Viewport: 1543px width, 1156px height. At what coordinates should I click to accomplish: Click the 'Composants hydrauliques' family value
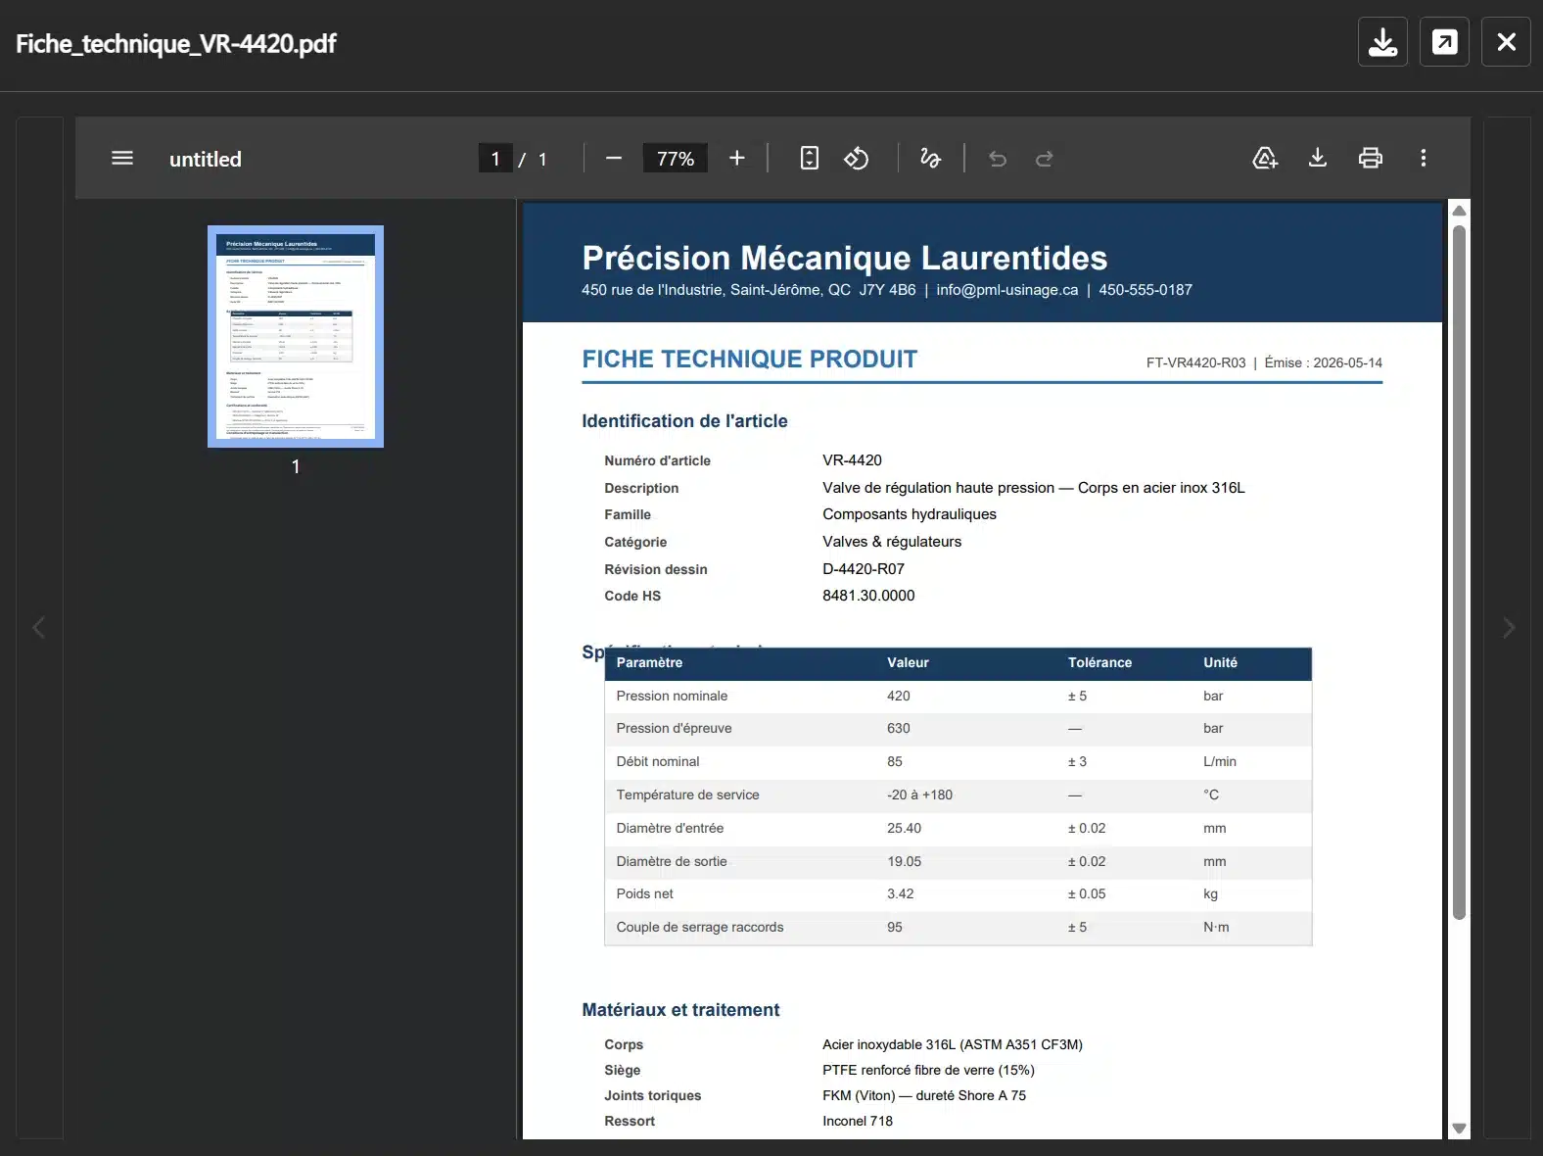[910, 514]
